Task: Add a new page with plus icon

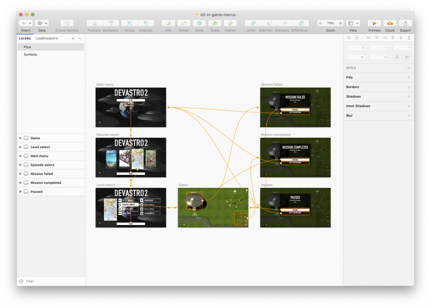Action: [x=73, y=38]
